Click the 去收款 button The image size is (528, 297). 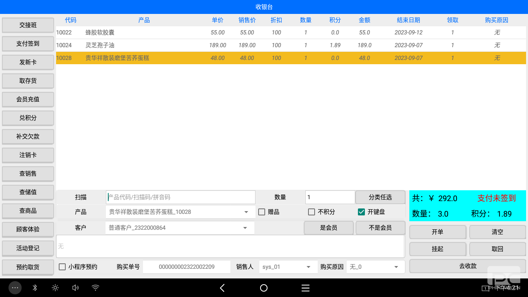[467, 266]
